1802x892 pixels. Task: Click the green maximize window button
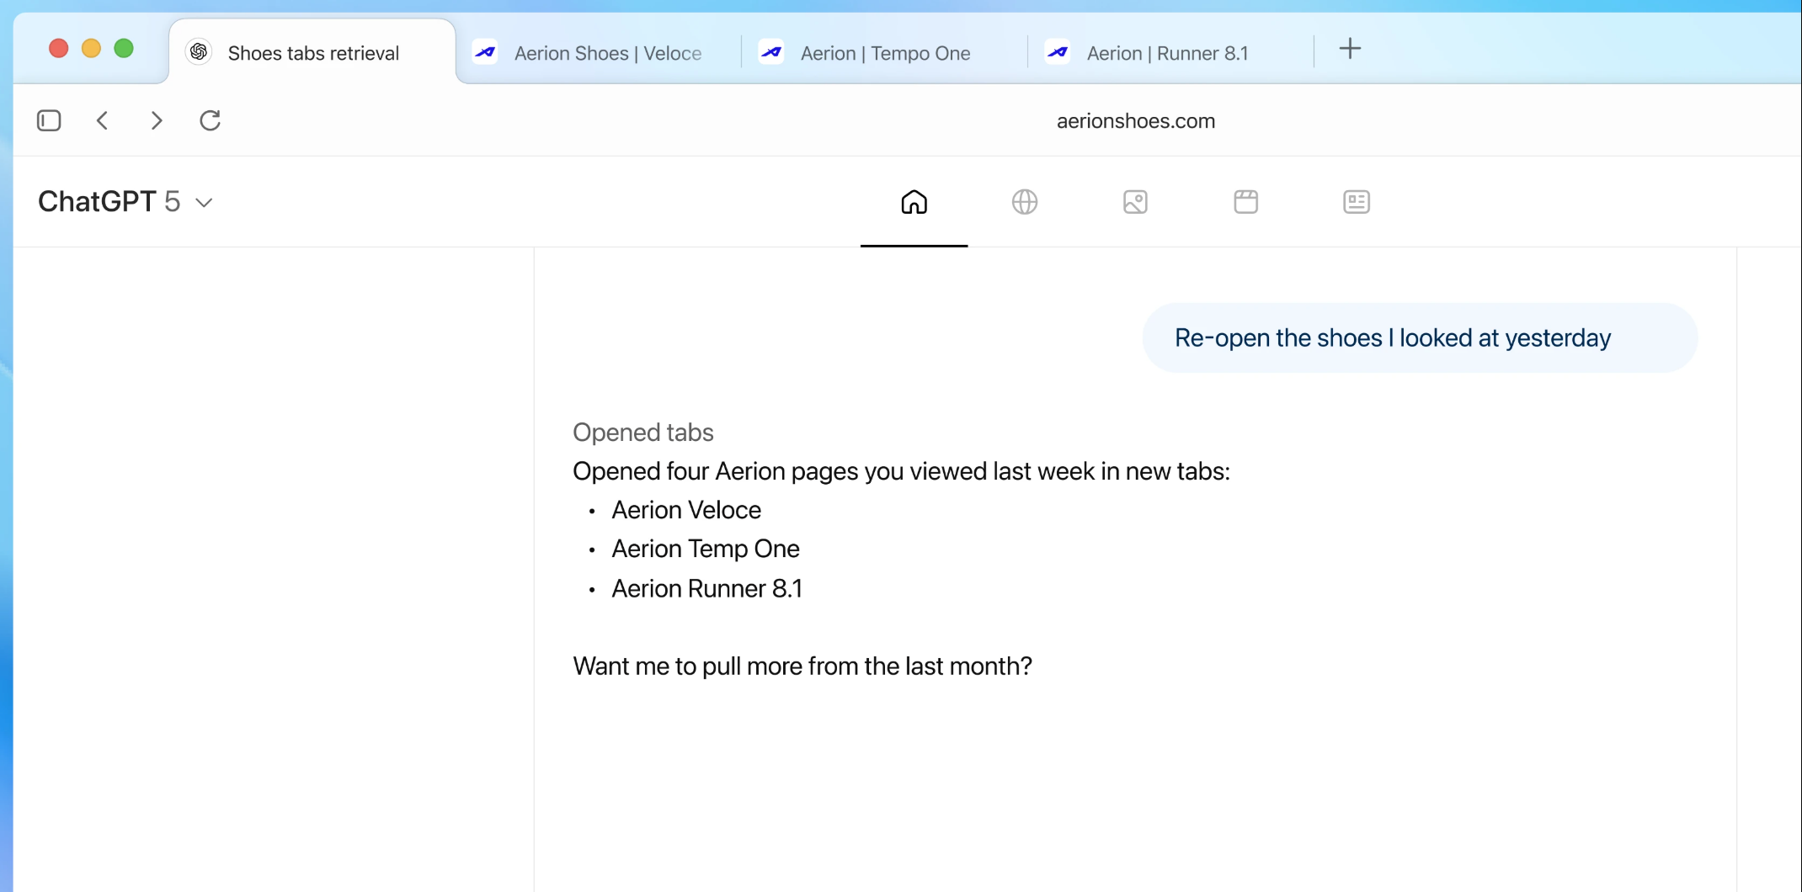tap(124, 49)
